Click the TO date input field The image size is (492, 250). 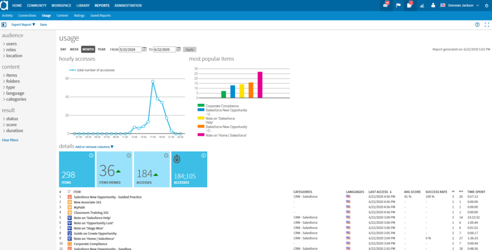tap(165, 50)
